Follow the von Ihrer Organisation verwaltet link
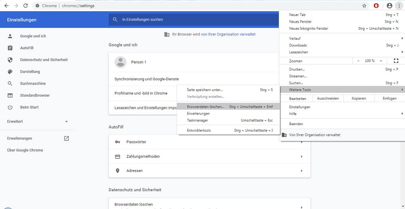405x209 pixels. [x=228, y=34]
